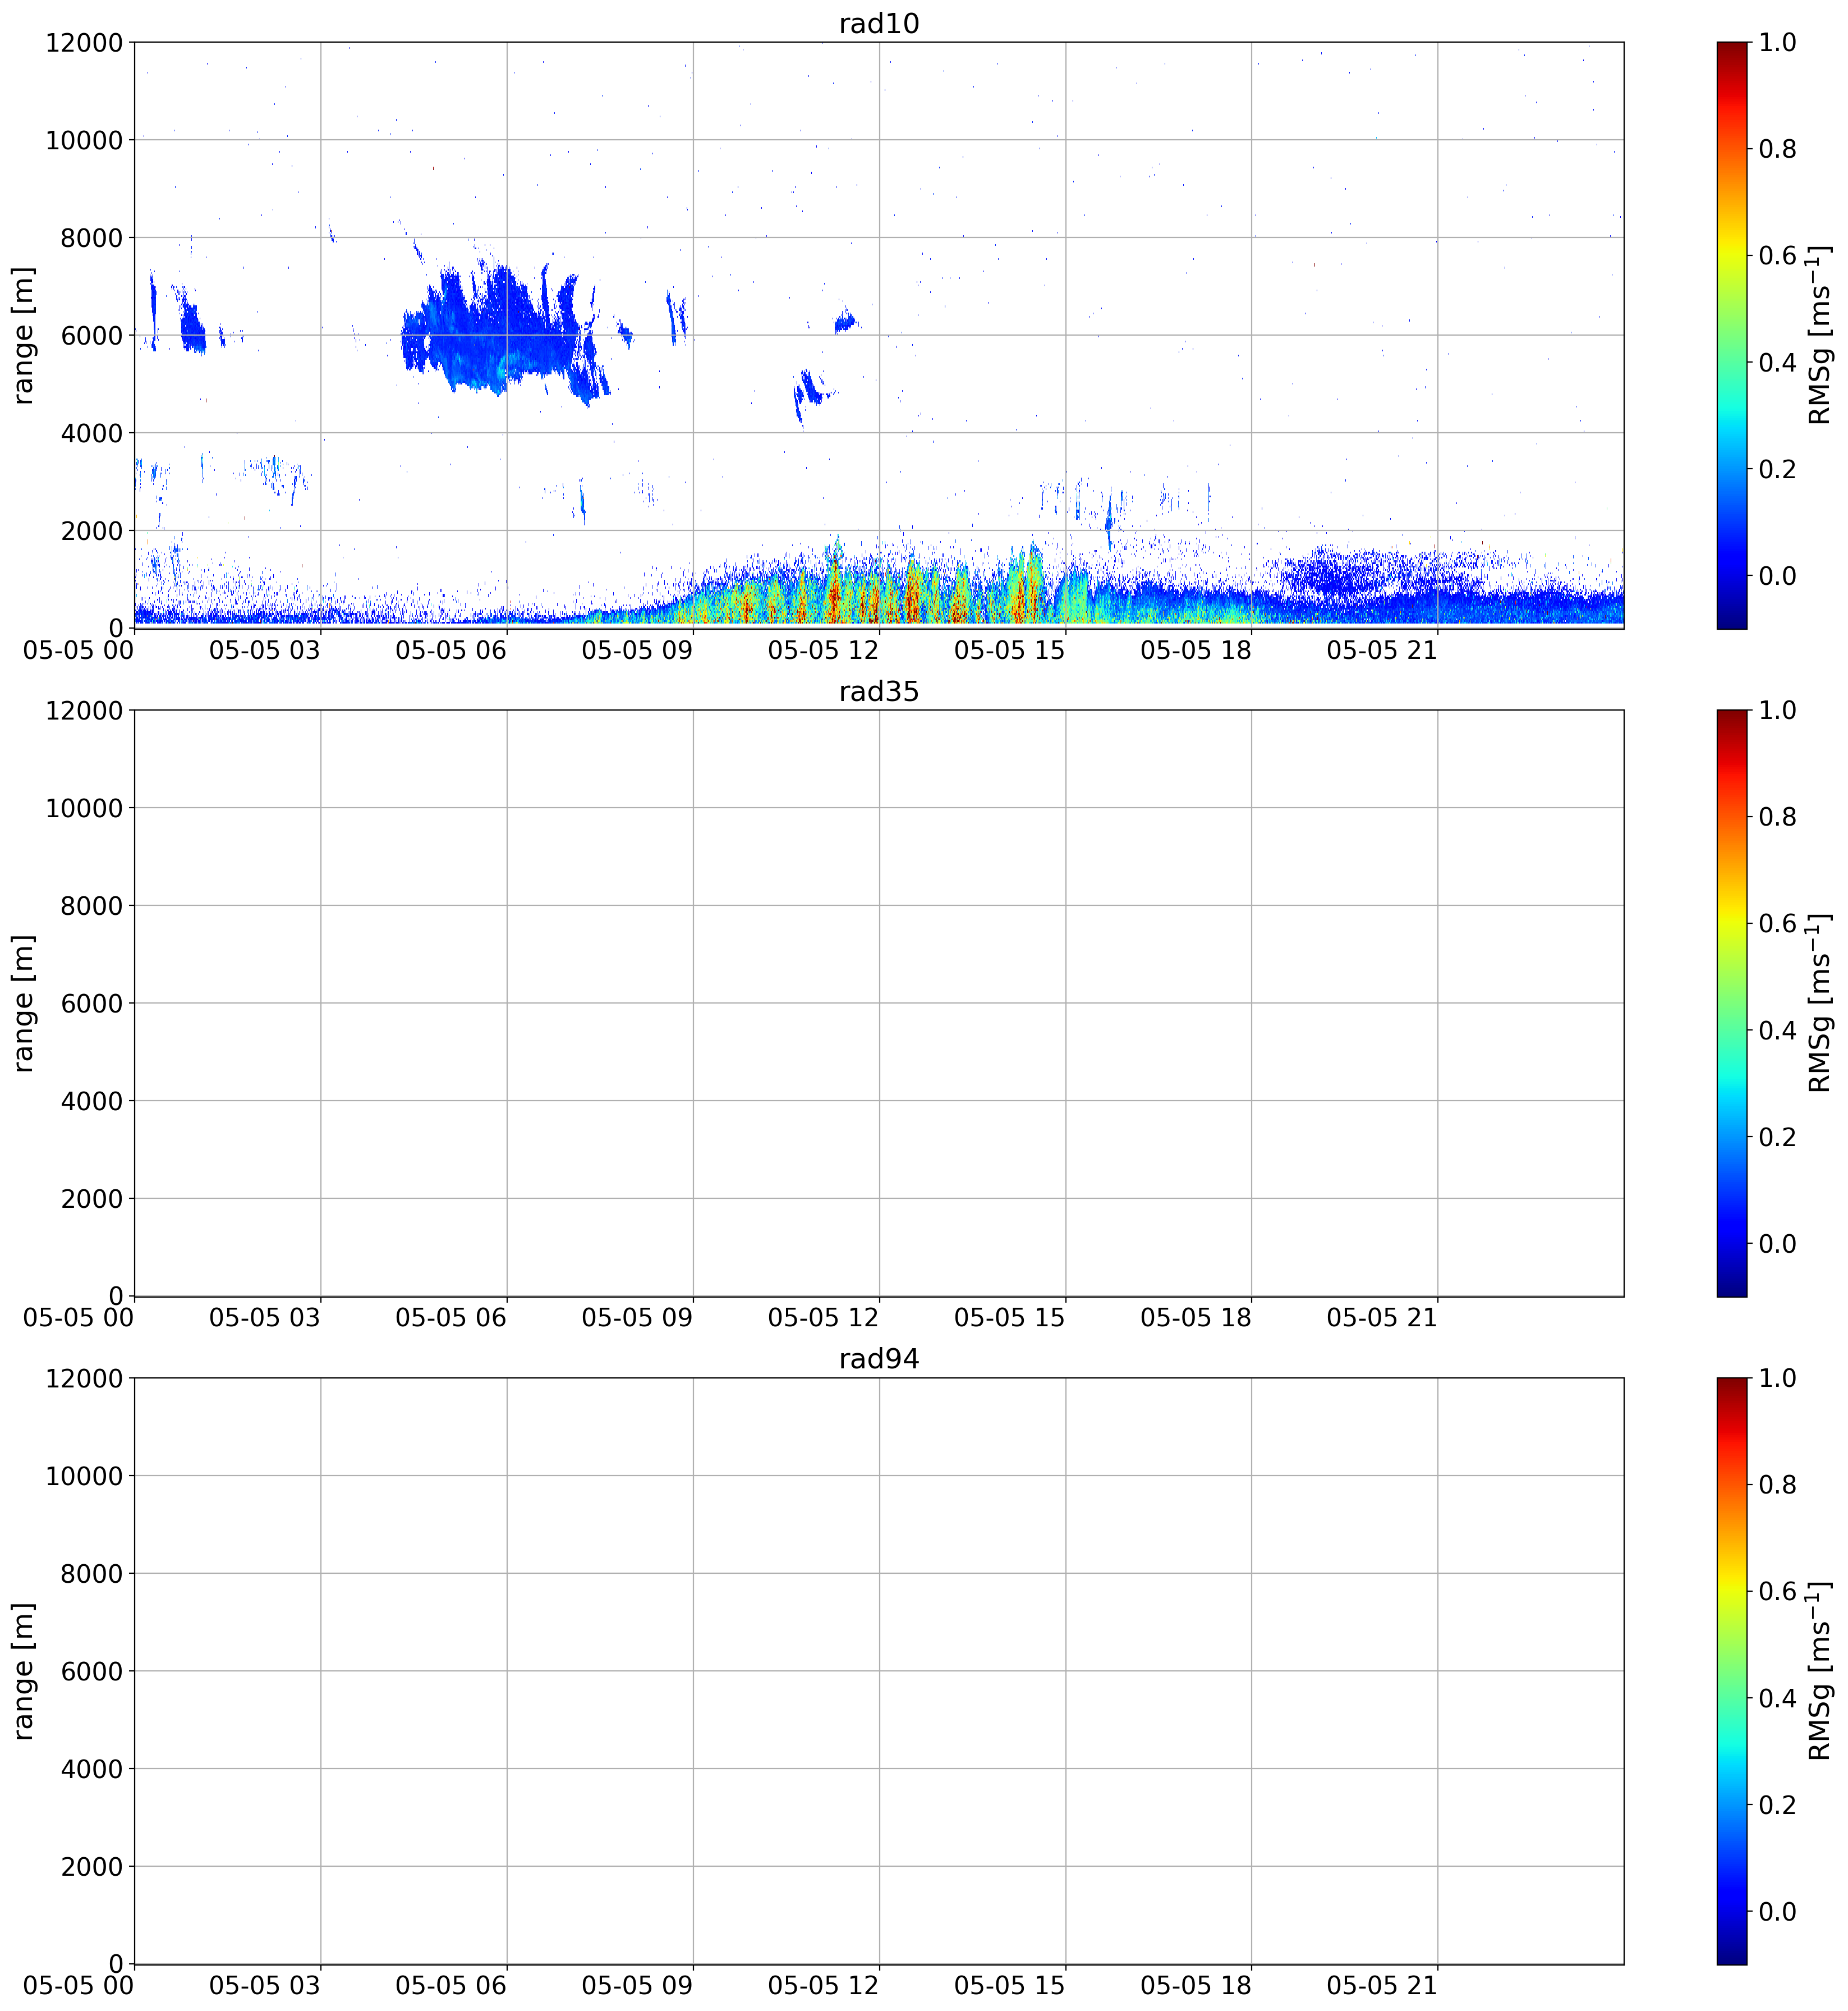The width and height of the screenshot is (1848, 2011).
Task: Click the 05-05 18 x-tick under rad35
Action: coord(1196,1318)
